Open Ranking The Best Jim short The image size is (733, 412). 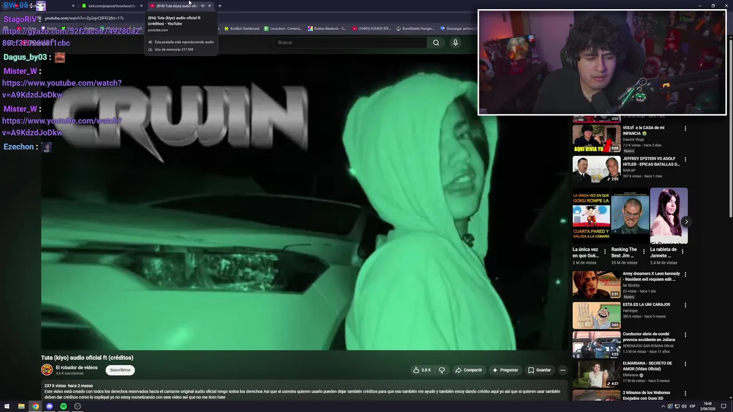click(630, 216)
